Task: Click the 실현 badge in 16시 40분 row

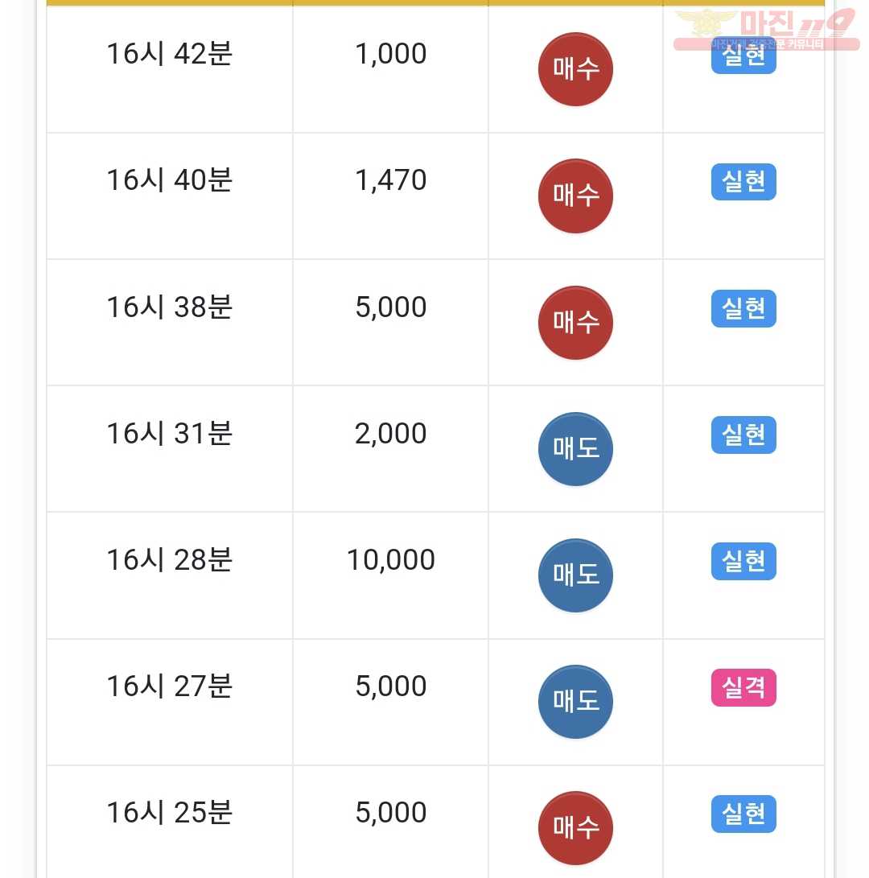Action: tap(743, 181)
